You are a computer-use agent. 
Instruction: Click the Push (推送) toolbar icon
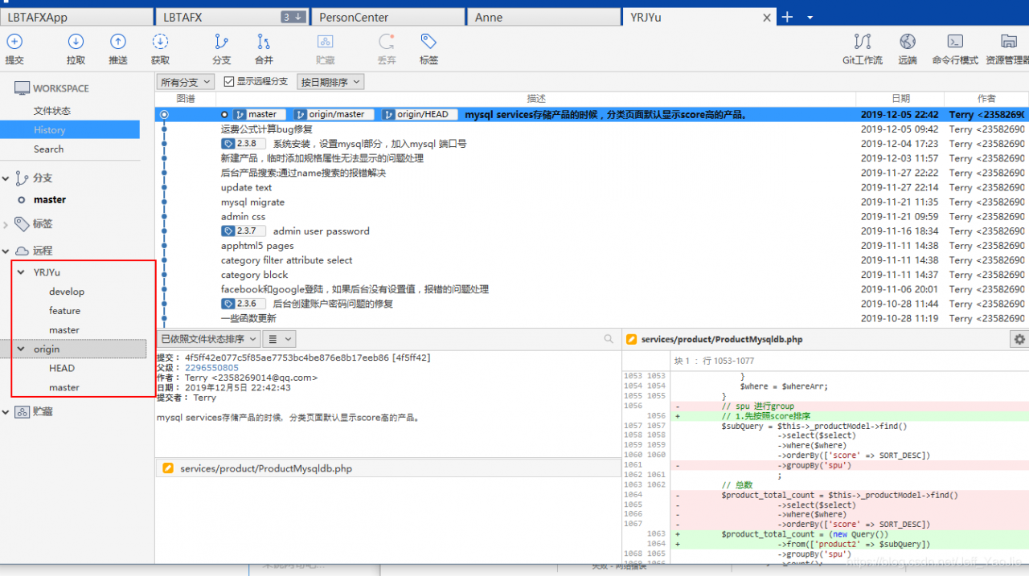click(x=118, y=42)
